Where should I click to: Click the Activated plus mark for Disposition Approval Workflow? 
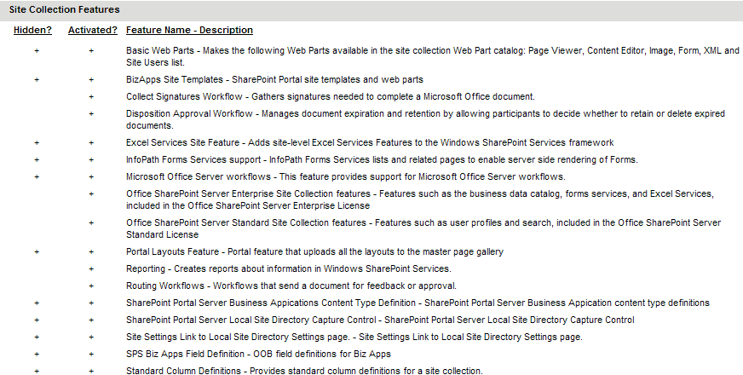92,113
